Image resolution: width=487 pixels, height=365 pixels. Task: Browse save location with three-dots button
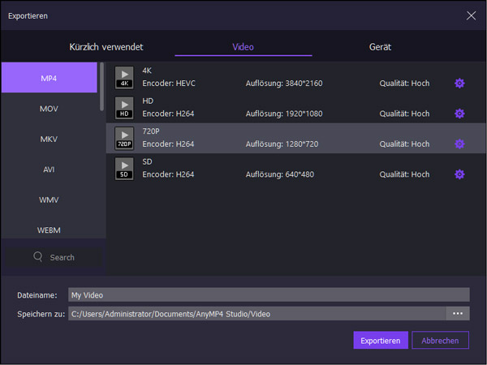click(x=458, y=313)
